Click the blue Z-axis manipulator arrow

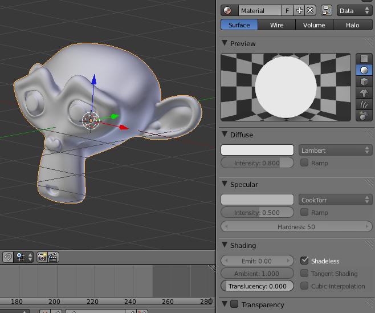[94, 79]
